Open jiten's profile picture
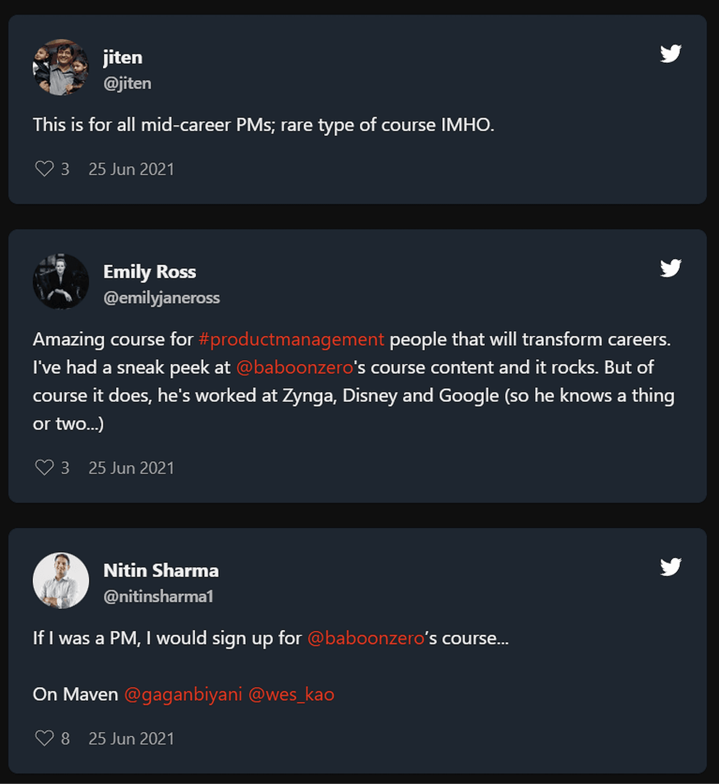Screen dimensions: 719x784 [61, 67]
